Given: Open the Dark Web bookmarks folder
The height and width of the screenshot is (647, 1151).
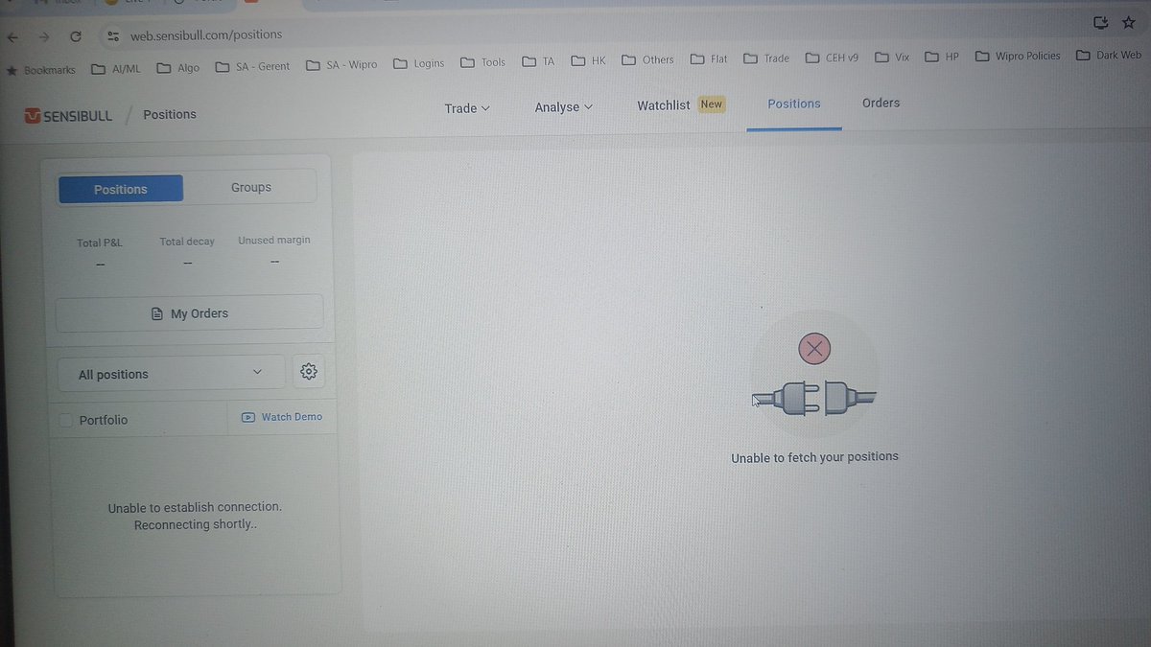Looking at the screenshot, I should point(1109,55).
